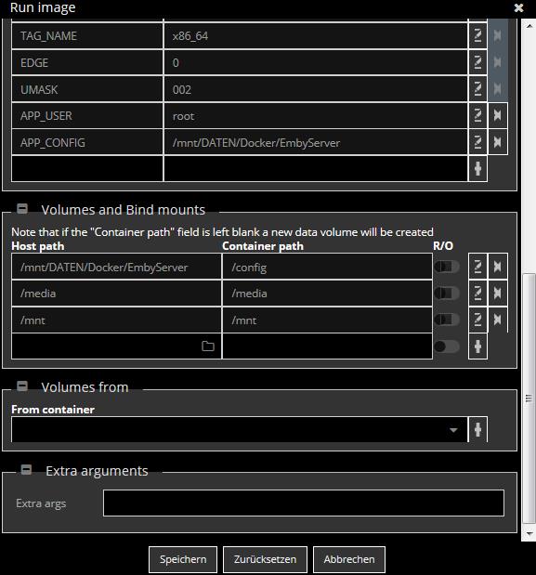Toggle read-only for /config mount

(447, 267)
